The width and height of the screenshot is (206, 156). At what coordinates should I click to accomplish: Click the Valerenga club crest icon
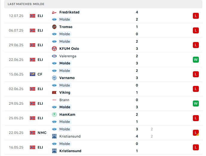point(54,56)
